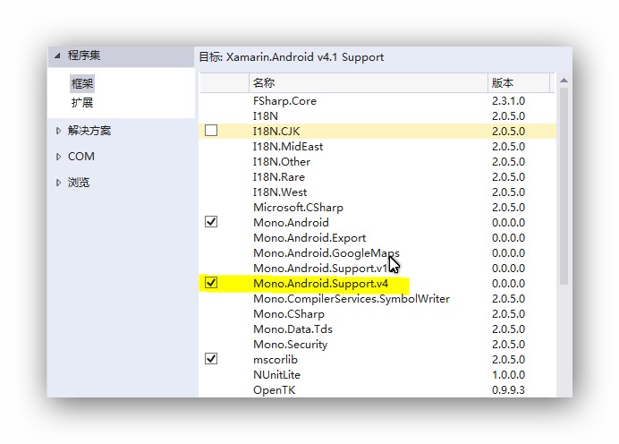
Task: Select the FSharp.Core row
Action: tap(377, 101)
